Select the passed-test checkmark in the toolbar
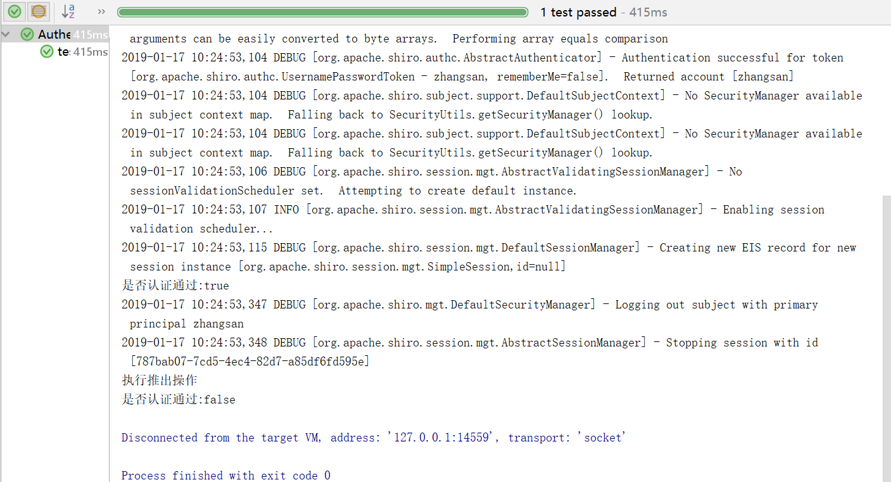This screenshot has height=482, width=891. coord(15,11)
